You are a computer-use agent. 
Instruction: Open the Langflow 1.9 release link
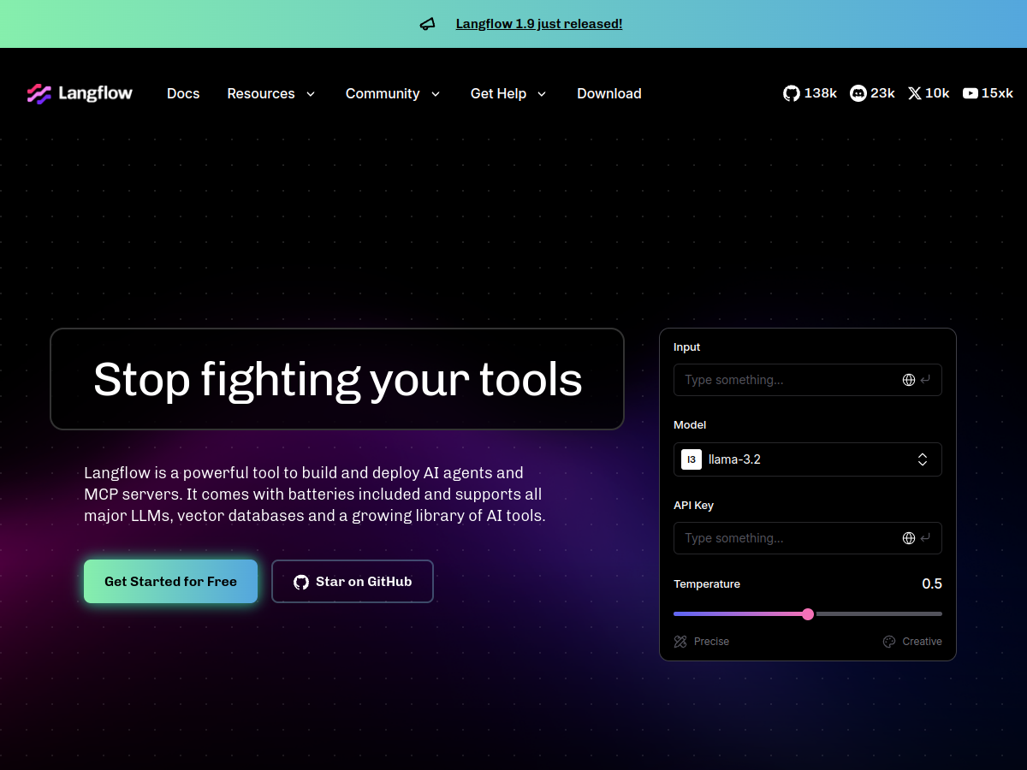539,24
